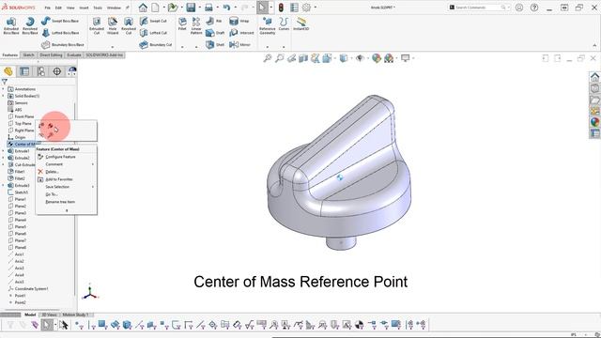Open the File menu
The width and height of the screenshot is (601, 338).
pyautogui.click(x=48, y=8)
